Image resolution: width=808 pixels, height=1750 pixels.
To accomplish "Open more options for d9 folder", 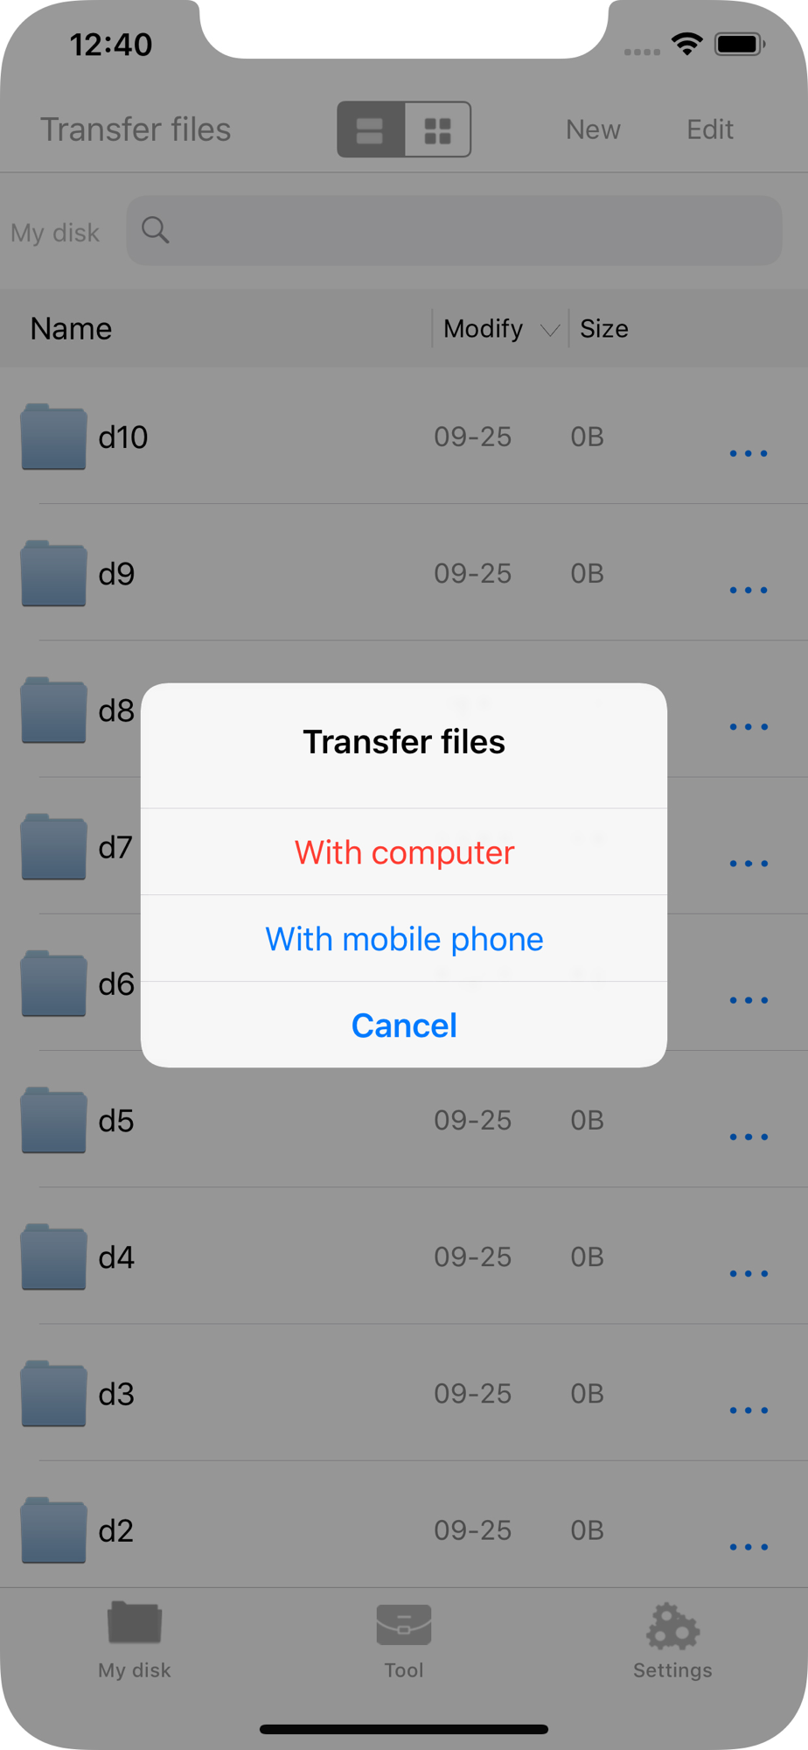I will tap(749, 590).
